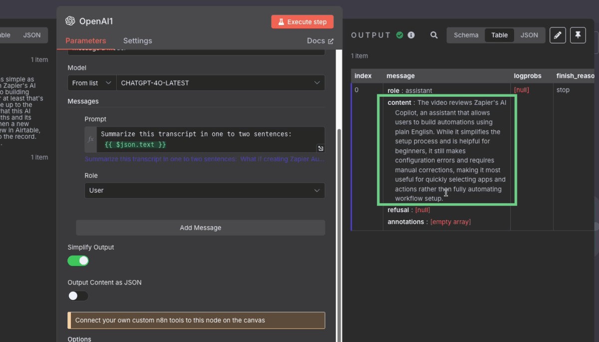Click the role : assistant row
599x342 pixels.
point(410,91)
